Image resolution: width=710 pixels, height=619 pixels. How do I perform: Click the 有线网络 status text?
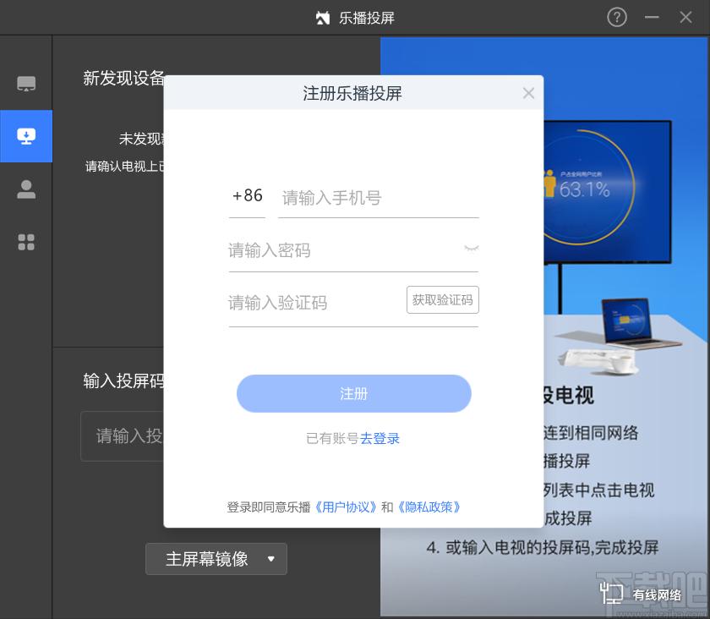pyautogui.click(x=657, y=594)
